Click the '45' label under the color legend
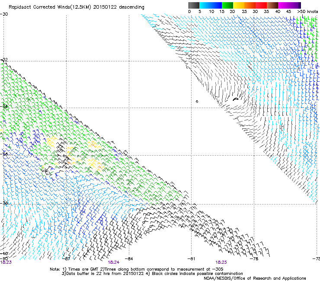This screenshot has height=281, width=320. [x=288, y=12]
